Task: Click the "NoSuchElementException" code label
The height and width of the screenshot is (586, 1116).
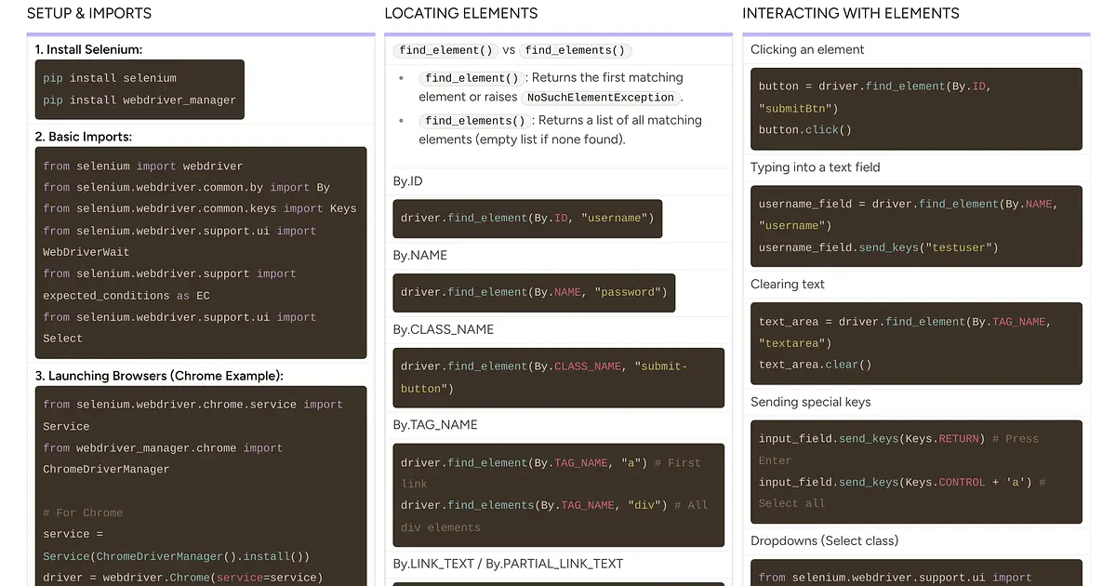Action: pyautogui.click(x=600, y=97)
